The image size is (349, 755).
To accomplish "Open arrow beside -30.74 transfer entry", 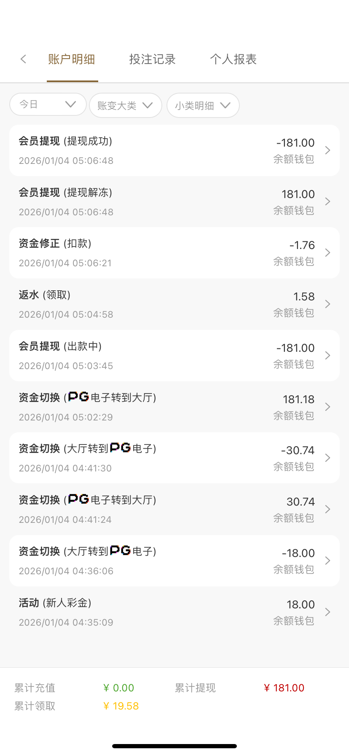I will point(328,458).
